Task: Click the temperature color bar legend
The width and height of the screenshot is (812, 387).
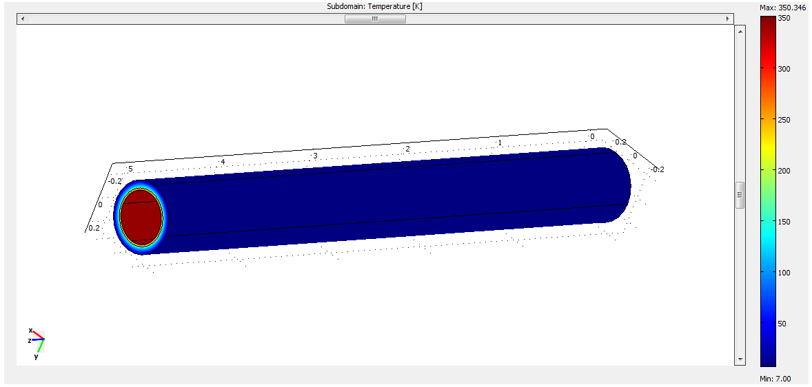Action: tap(767, 191)
